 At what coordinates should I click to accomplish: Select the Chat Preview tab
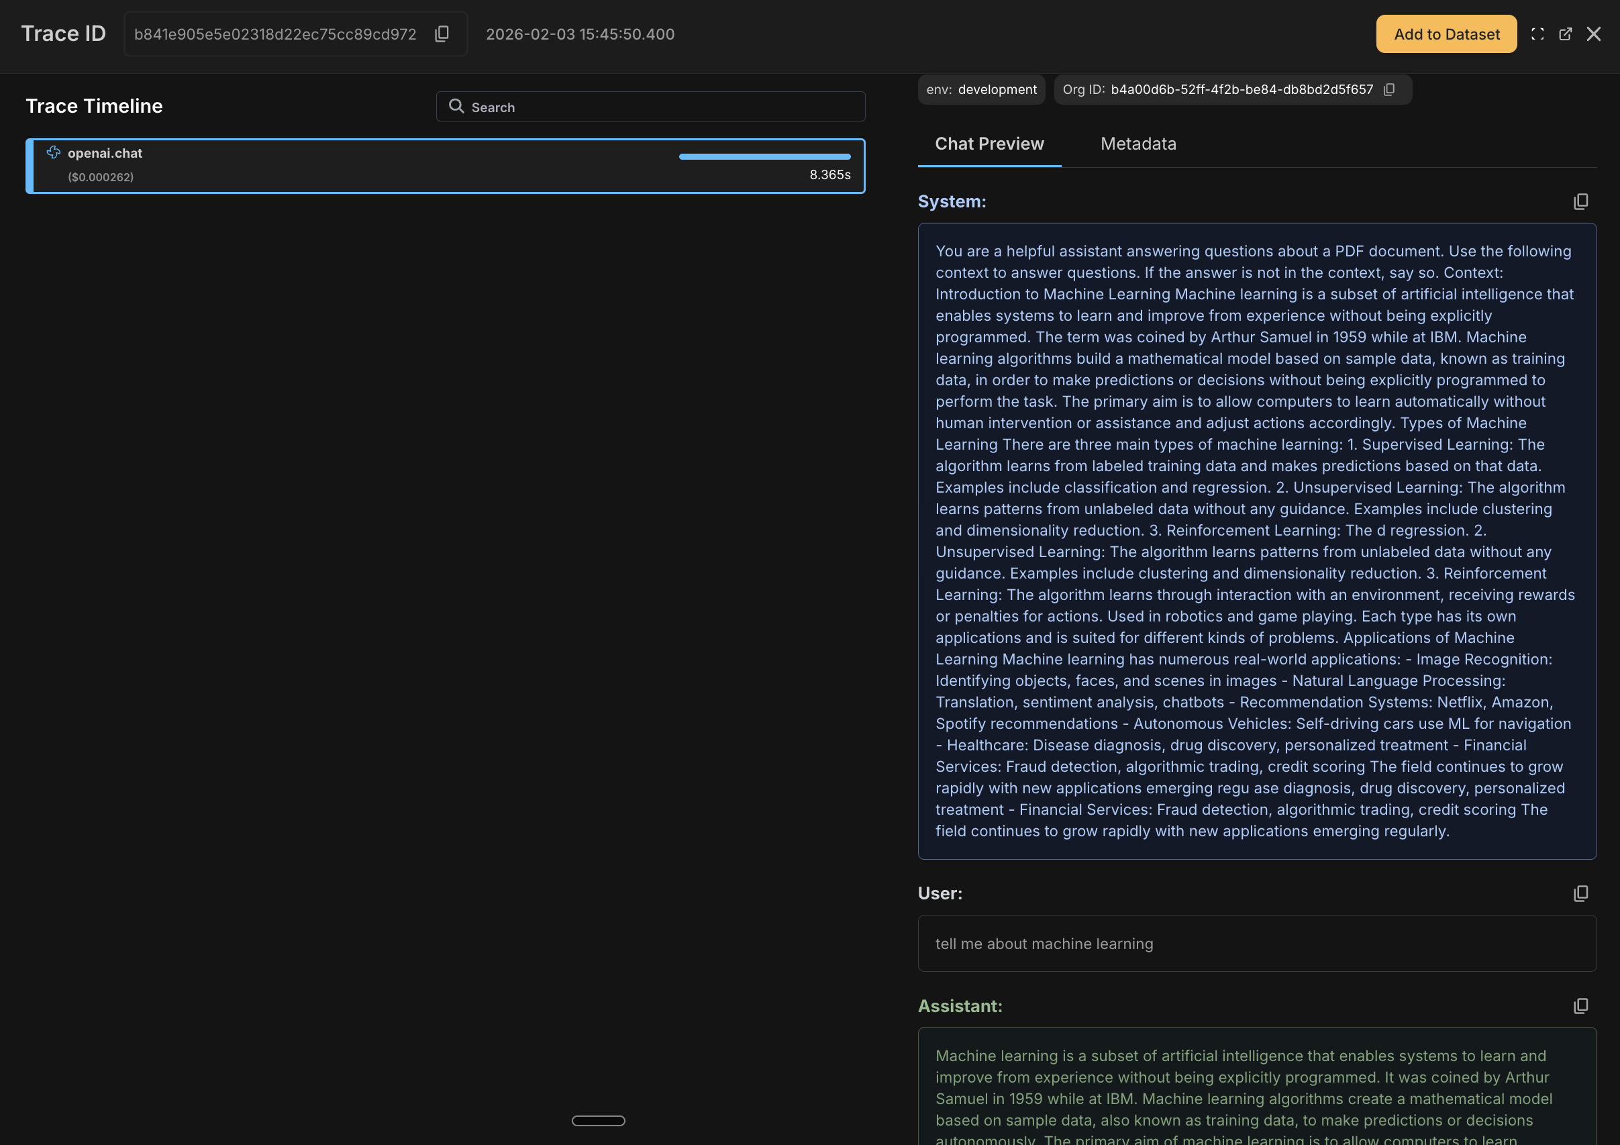tap(989, 144)
